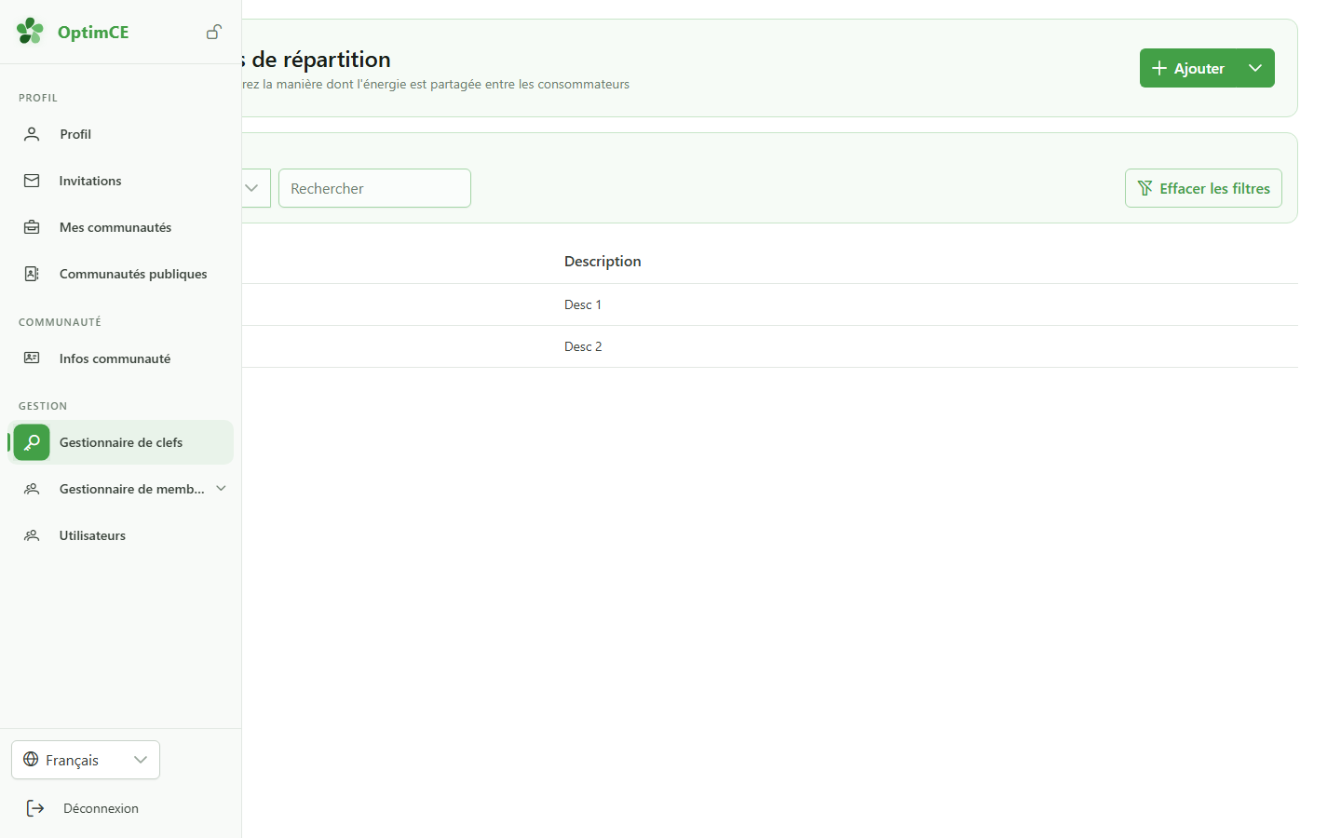Click the Déconnexion logout icon
This screenshot has width=1341, height=838.
point(35,808)
